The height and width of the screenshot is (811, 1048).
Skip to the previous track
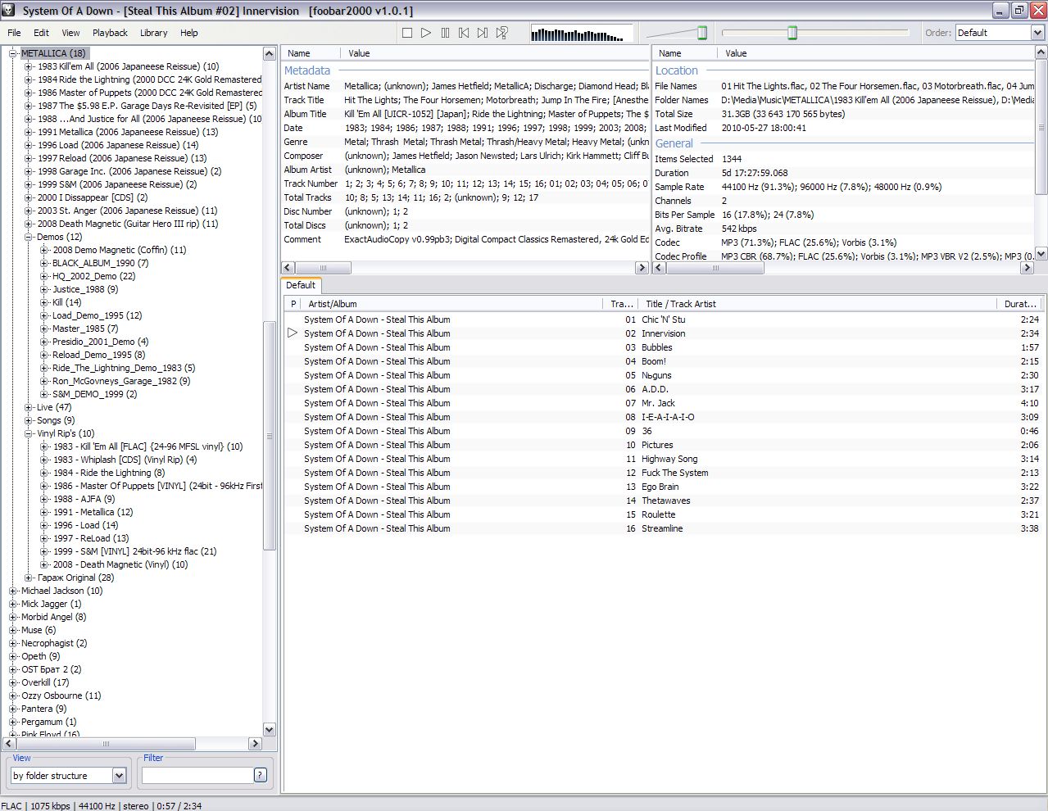(x=464, y=33)
